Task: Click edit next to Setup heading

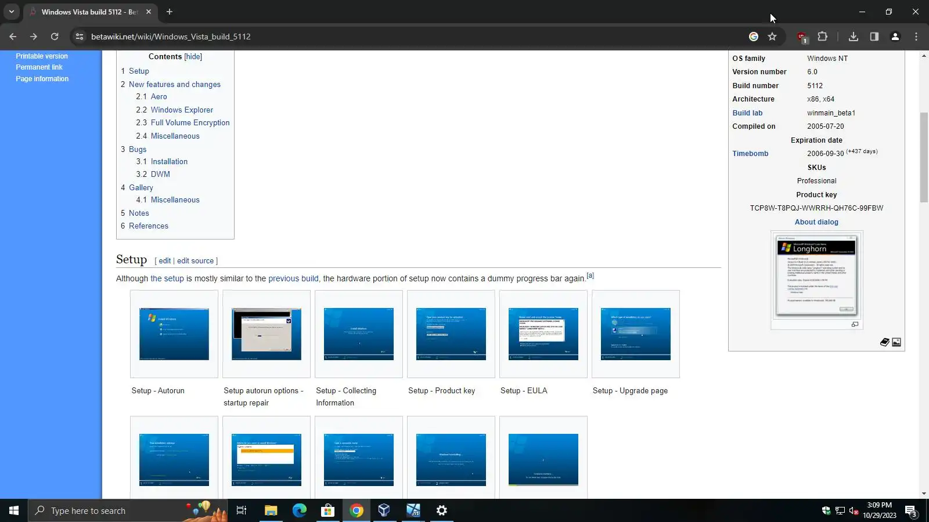Action: [165, 261]
